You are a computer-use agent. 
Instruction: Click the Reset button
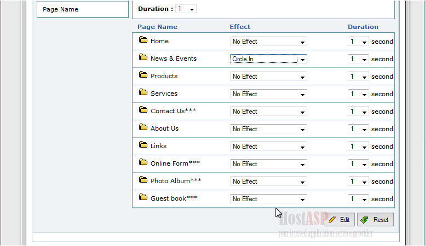click(x=375, y=219)
